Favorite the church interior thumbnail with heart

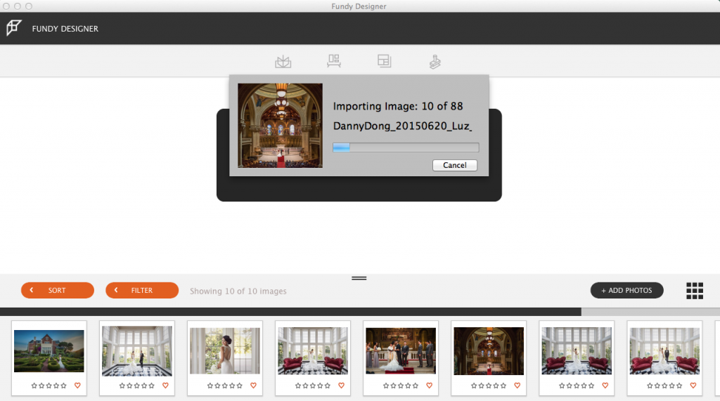[517, 386]
